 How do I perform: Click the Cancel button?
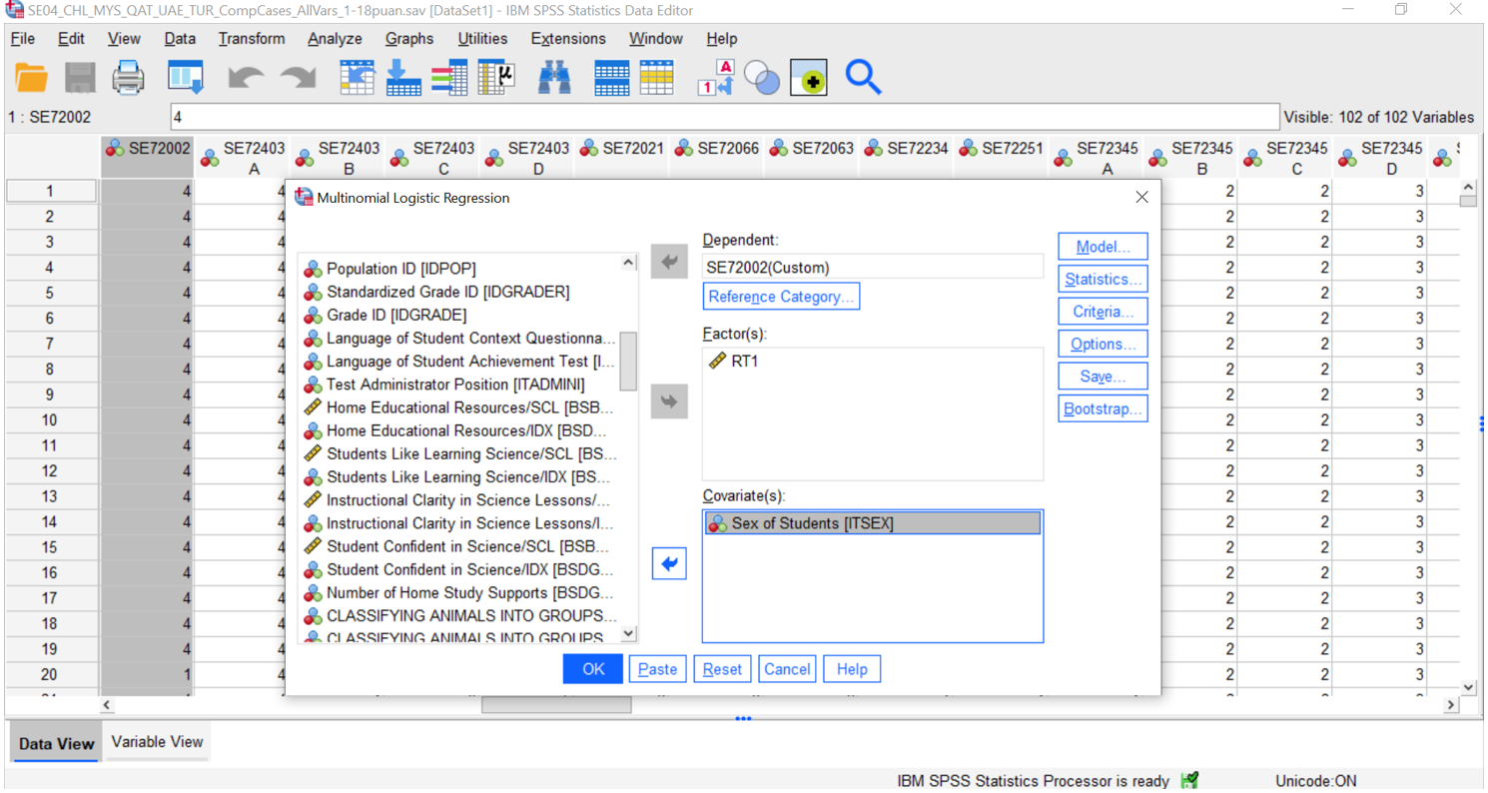tap(787, 669)
